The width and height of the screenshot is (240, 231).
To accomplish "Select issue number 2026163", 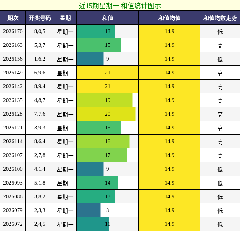I will (13, 45).
